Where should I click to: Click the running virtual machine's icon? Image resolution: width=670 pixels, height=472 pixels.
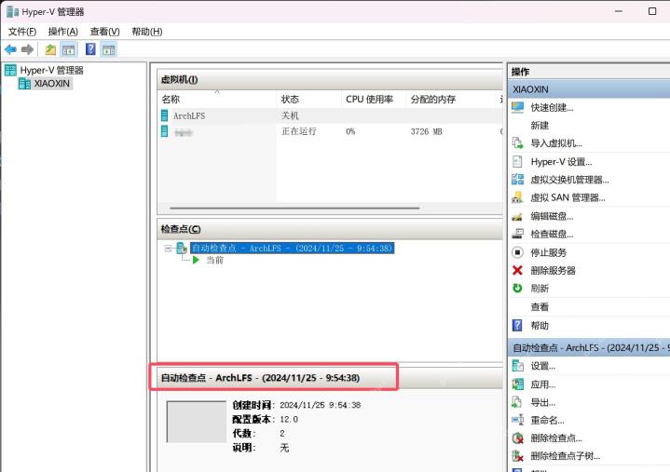pos(165,131)
